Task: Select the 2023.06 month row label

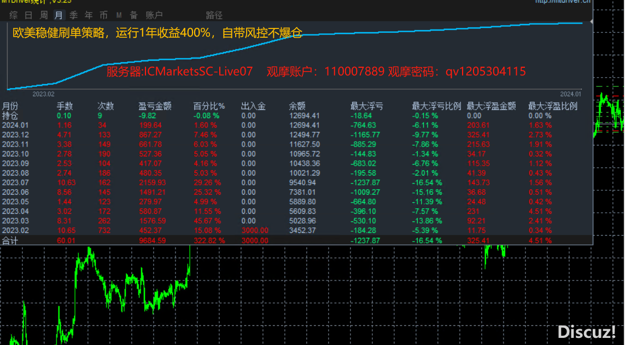Action: click(x=15, y=192)
